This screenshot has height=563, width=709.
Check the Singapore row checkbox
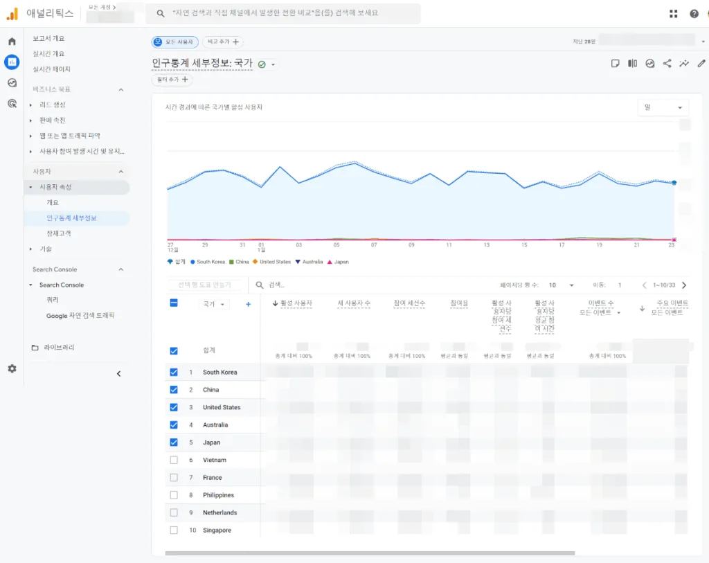click(x=174, y=530)
